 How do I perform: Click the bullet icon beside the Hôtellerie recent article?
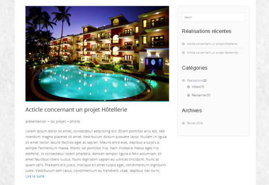coord(183,44)
